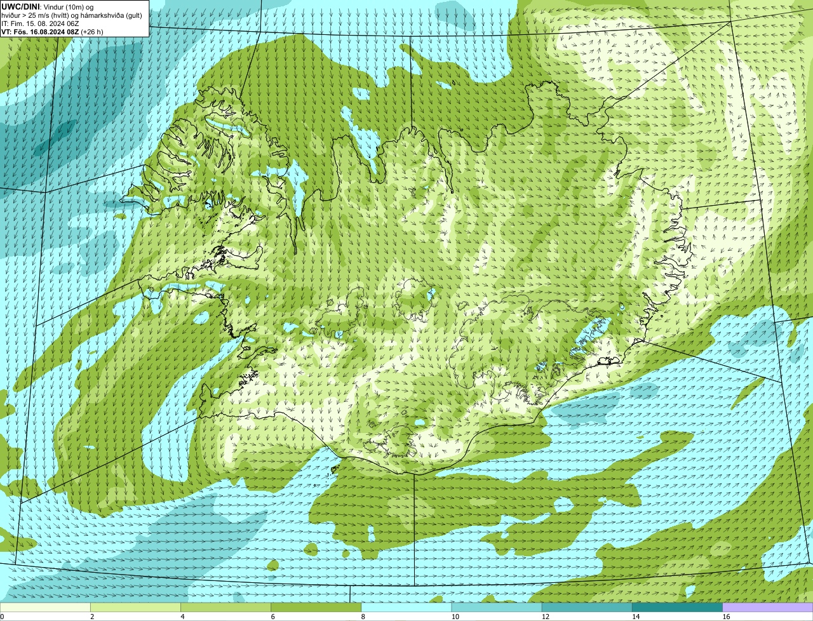813x621 pixels.
Task: Click the legend scale label "0"
Action: [2, 617]
